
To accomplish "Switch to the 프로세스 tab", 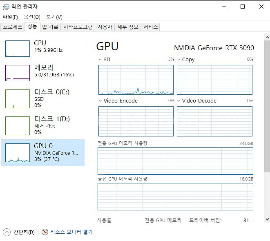I will pyautogui.click(x=12, y=27).
